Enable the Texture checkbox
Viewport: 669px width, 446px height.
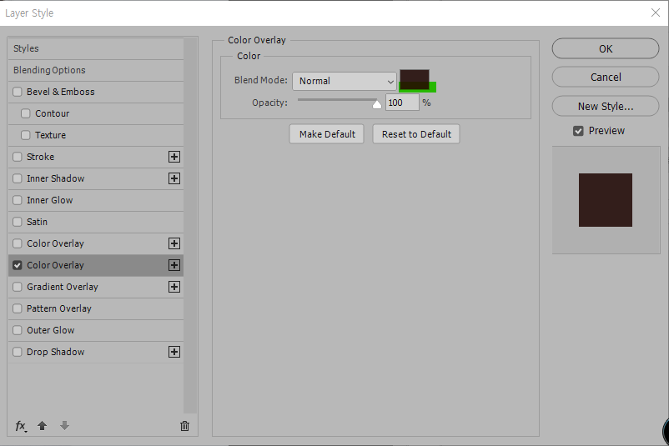coord(26,135)
